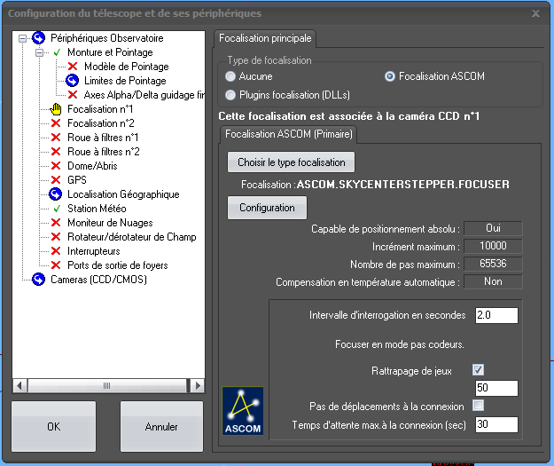Screen dimensions: 554x466
Task: Click the hand icon beside Focalisation n°1
Action: point(56,109)
